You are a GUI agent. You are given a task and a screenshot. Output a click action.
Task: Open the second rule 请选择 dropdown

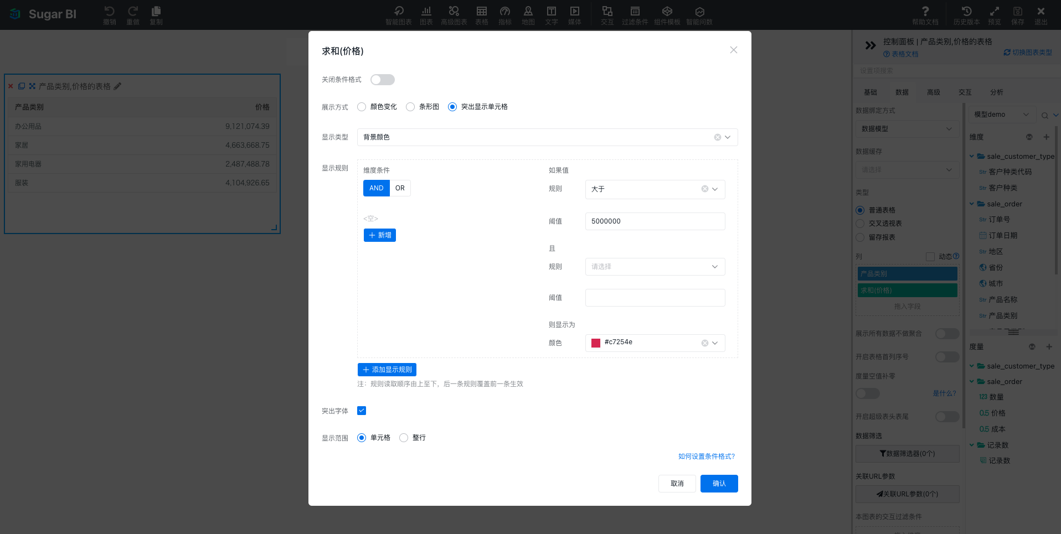[655, 267]
